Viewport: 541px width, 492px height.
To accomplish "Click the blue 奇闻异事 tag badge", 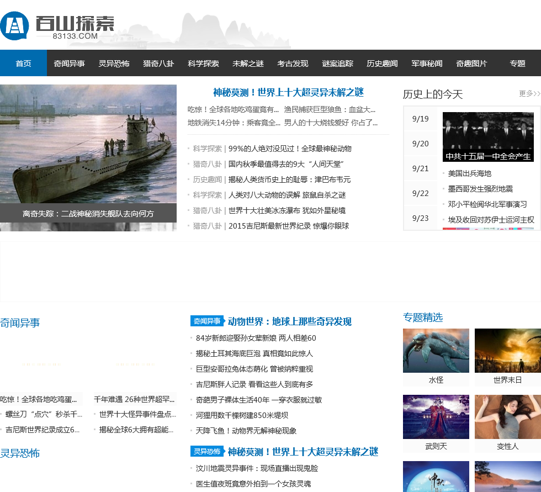I will [x=207, y=321].
